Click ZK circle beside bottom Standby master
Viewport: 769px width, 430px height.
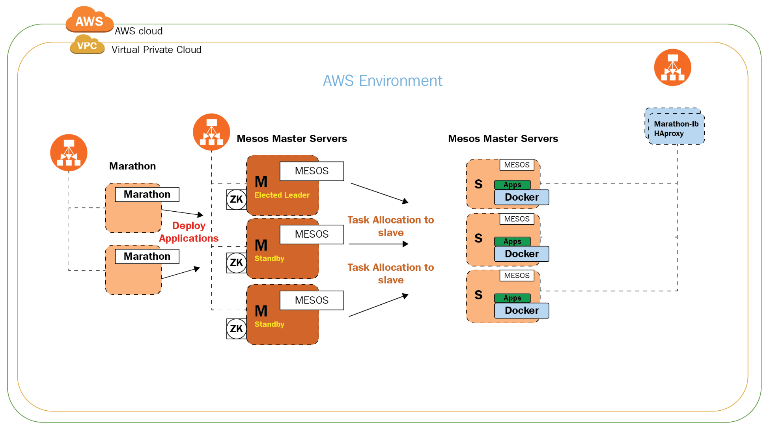(236, 328)
